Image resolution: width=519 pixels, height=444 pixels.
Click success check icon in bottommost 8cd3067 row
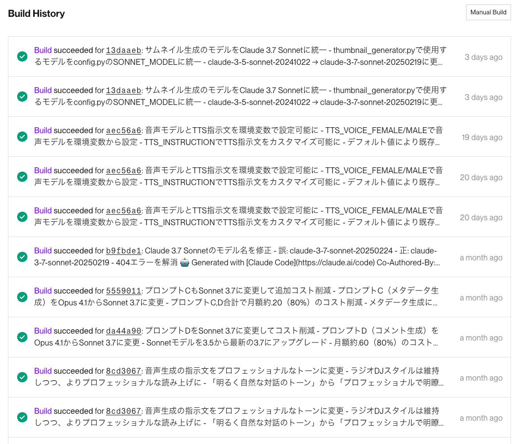click(x=22, y=417)
